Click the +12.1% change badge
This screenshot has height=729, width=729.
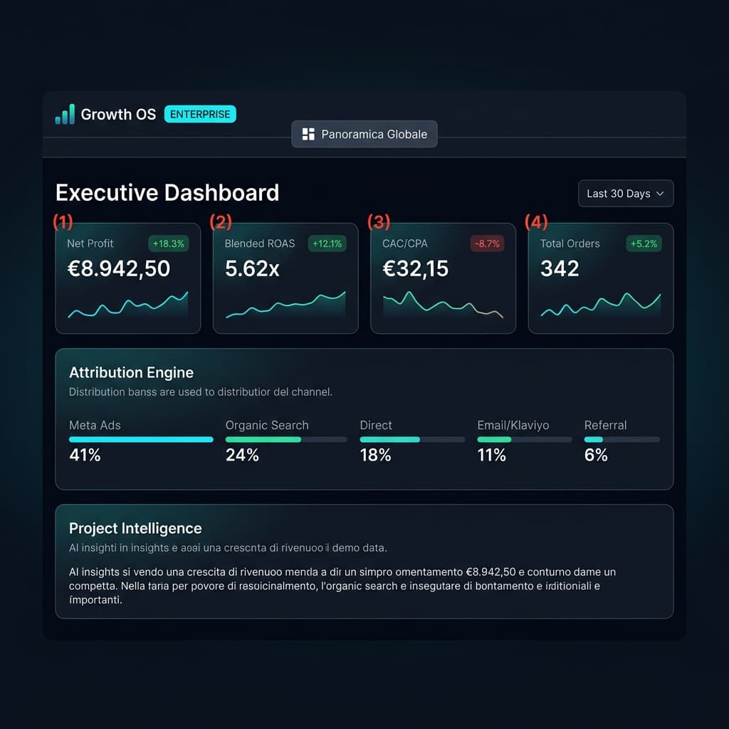(327, 243)
